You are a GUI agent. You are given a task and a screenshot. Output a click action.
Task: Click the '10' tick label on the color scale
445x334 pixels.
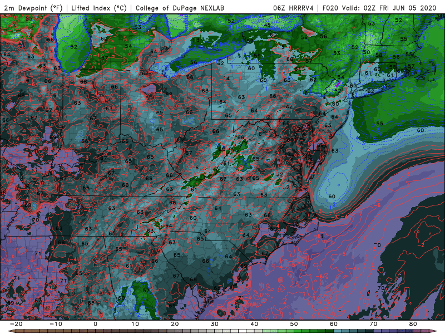tap(135, 324)
